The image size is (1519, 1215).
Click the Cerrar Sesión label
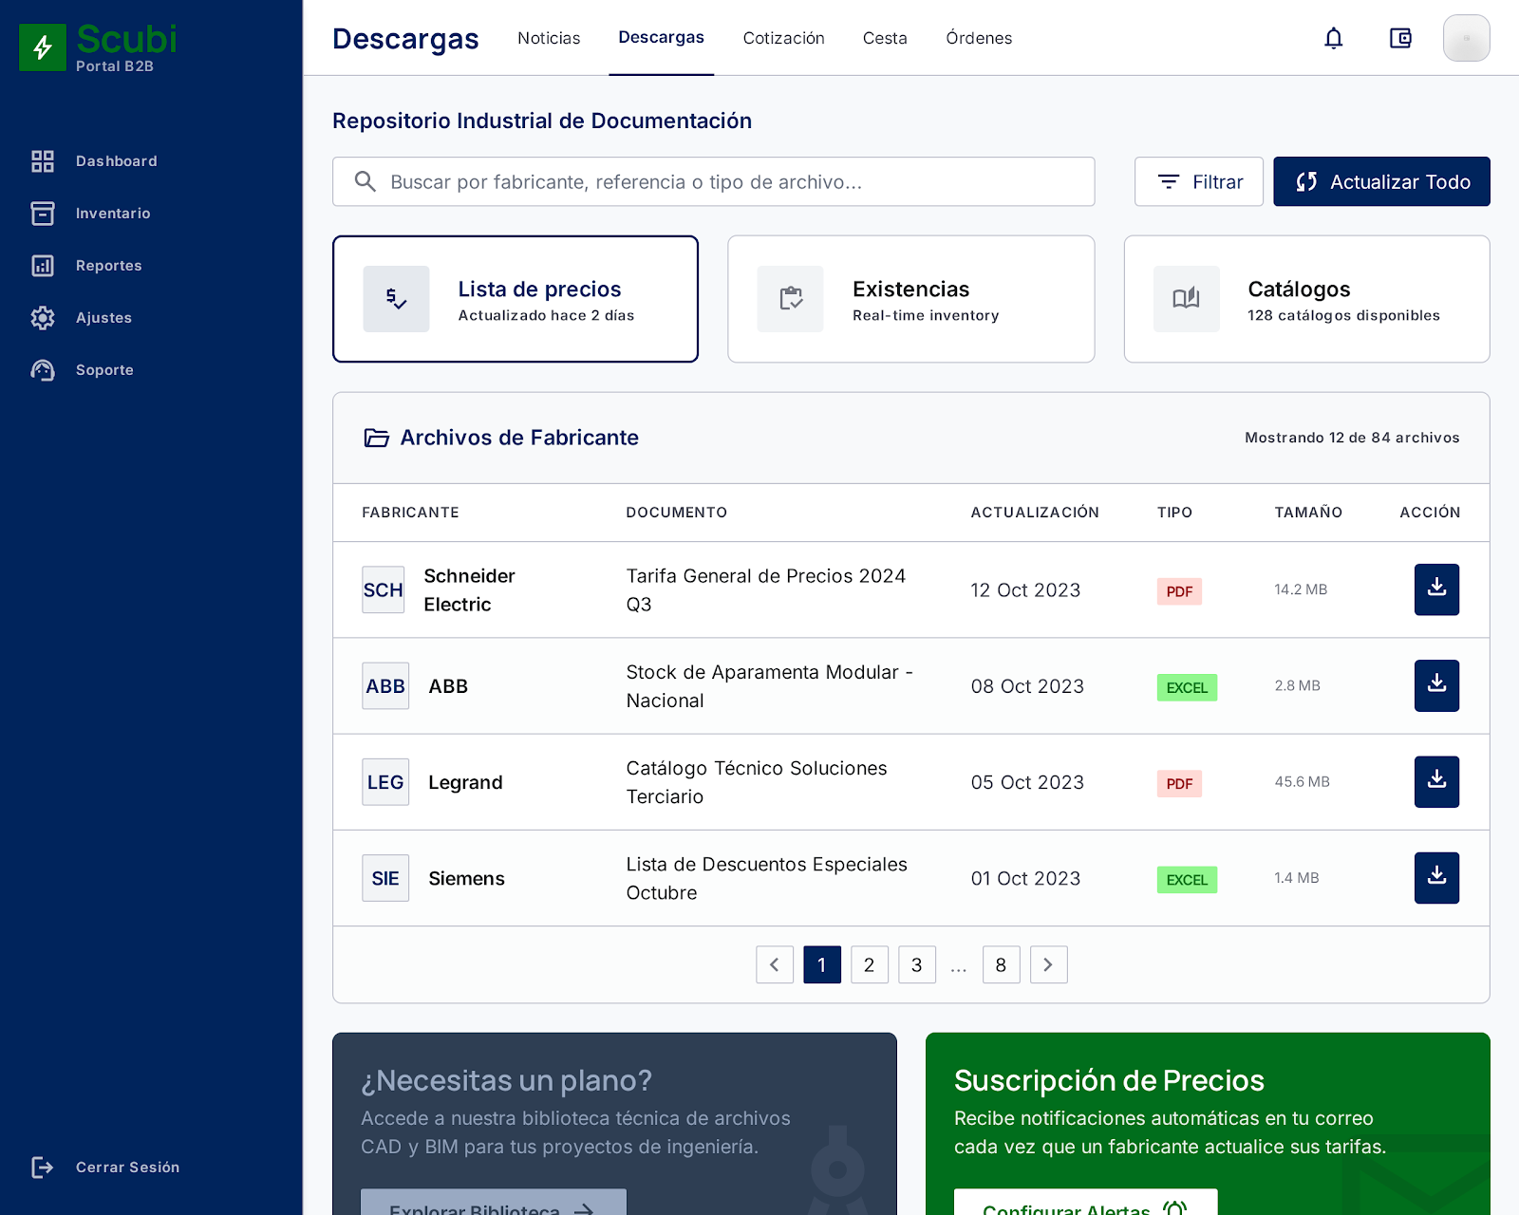click(x=127, y=1168)
